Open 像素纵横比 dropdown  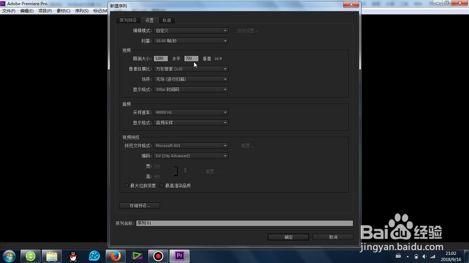tap(191, 69)
